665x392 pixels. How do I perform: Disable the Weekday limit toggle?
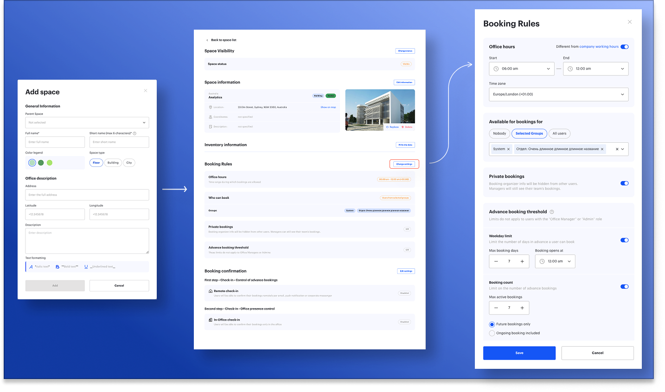pyautogui.click(x=624, y=240)
